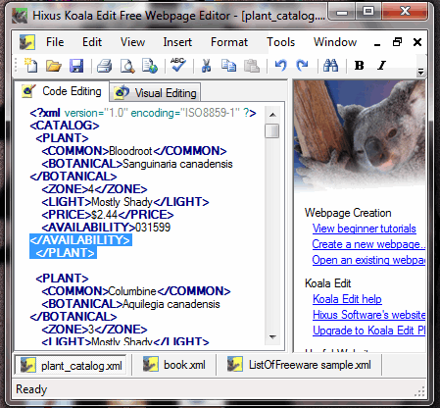Click the xml version declaration line
The image size is (440, 408).
(143, 113)
